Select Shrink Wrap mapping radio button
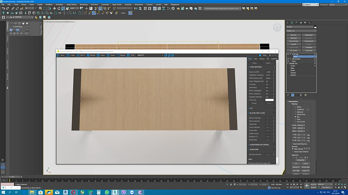The image size is (348, 195). (x=296, y=114)
